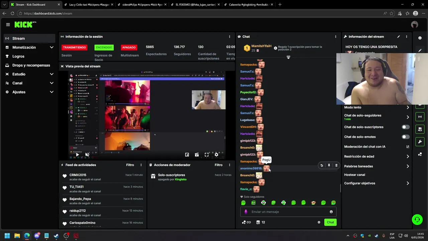Click the purple microphone icon in chat input
Screen dimensions: 428x241
tap(246, 212)
